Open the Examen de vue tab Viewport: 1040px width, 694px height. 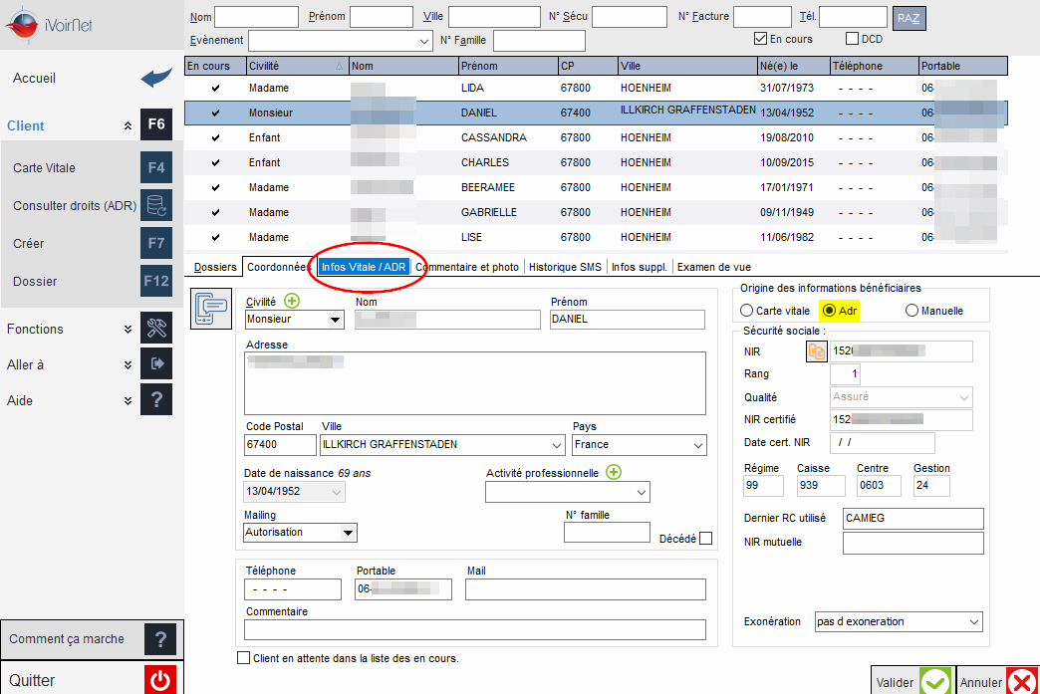tap(713, 267)
